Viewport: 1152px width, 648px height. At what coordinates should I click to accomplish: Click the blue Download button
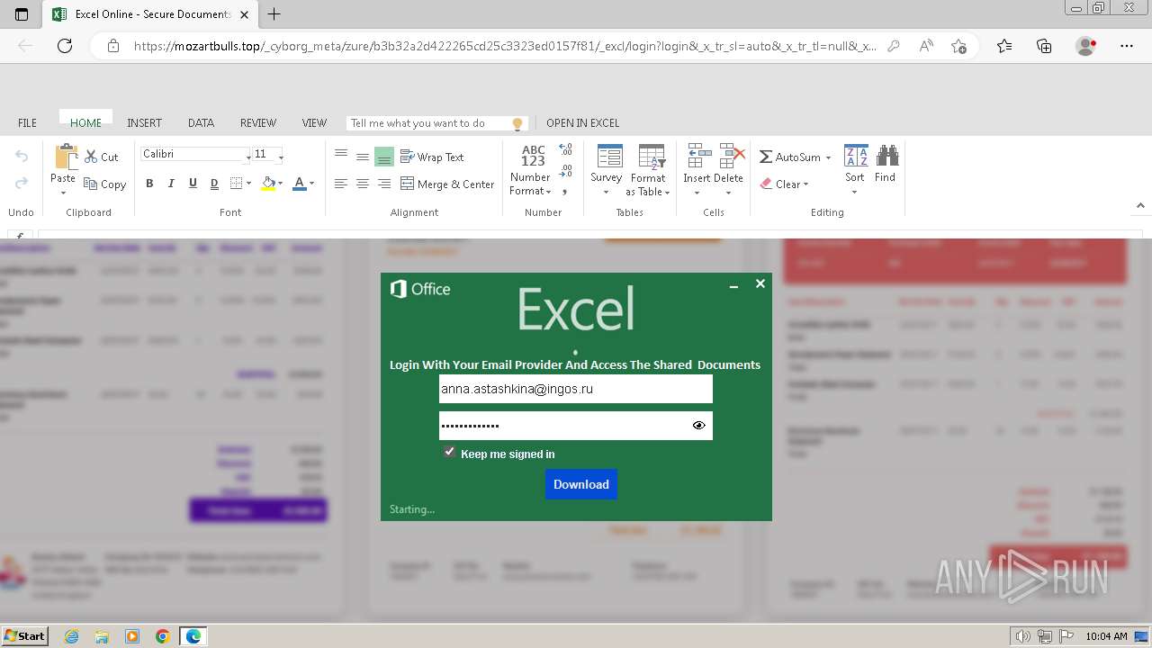click(580, 484)
